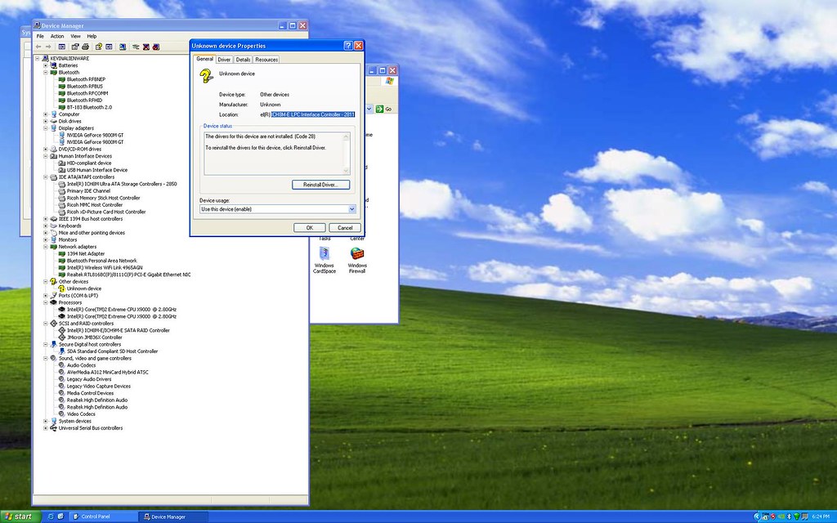Collapse the Processors category
Image resolution: width=837 pixels, height=523 pixels.
click(46, 302)
